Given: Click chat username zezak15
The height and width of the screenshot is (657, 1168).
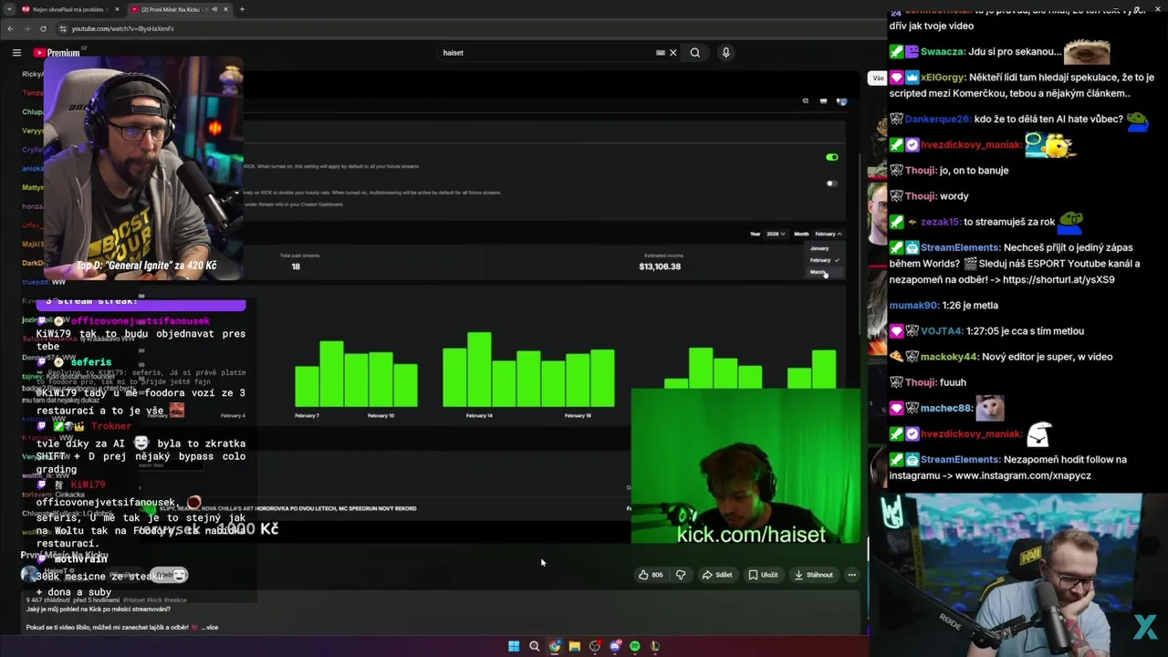Looking at the screenshot, I should 940,222.
